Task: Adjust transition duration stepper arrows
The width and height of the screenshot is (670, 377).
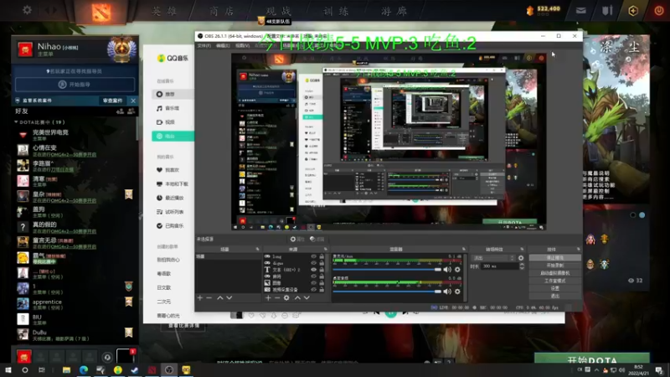Action: tap(522, 266)
